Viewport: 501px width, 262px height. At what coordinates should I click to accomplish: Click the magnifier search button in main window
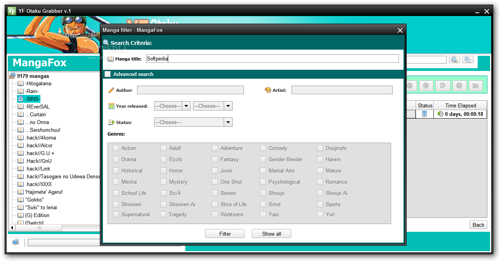click(455, 60)
